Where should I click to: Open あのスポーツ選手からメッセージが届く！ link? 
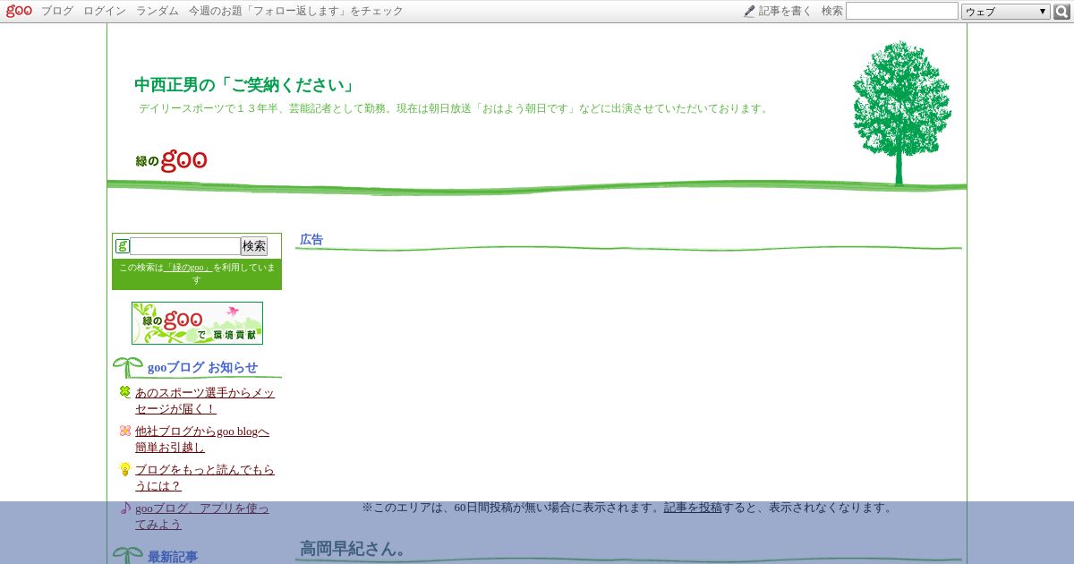pyautogui.click(x=205, y=400)
